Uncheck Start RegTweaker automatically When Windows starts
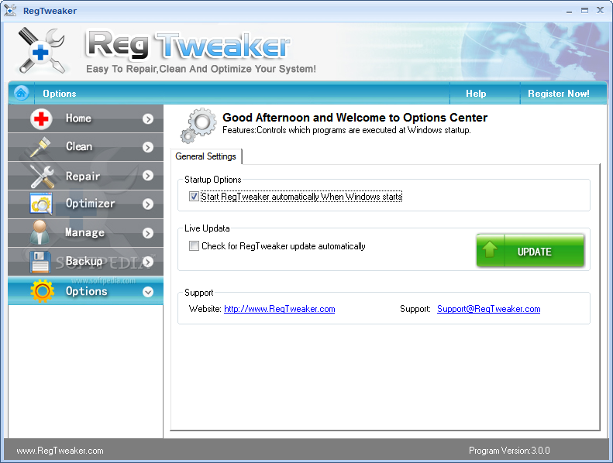This screenshot has height=463, width=613. click(x=194, y=196)
